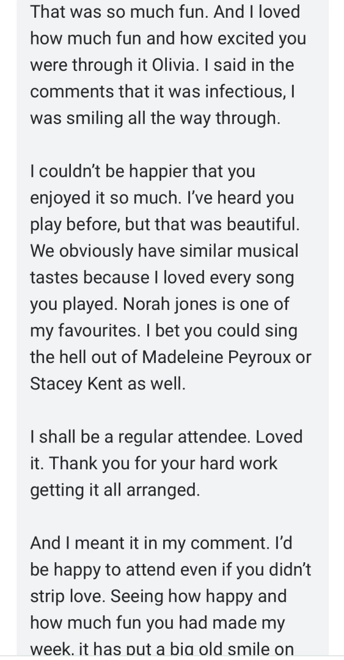
Task: Click the phrase "regular attendee"
Action: click(183, 438)
